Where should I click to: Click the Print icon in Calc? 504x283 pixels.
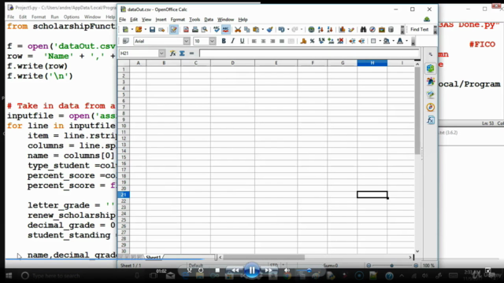pyautogui.click(x=195, y=30)
